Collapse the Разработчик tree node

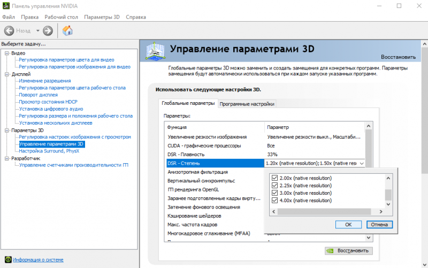pyautogui.click(x=7, y=158)
